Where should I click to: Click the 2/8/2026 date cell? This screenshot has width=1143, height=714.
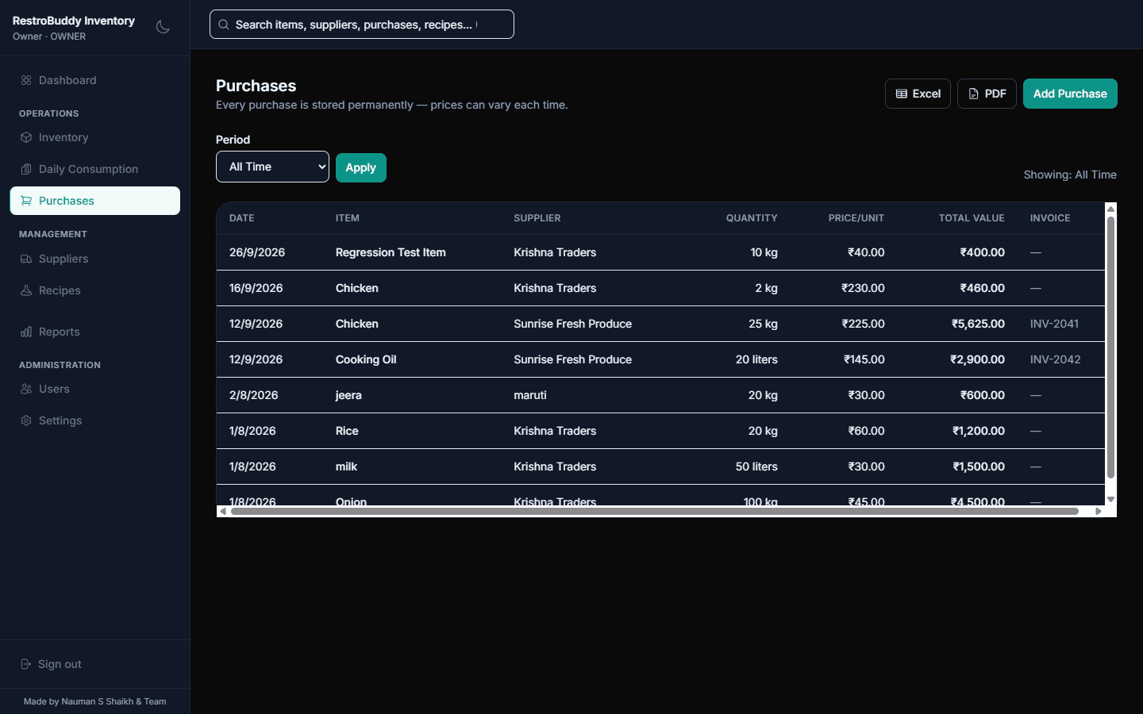pyautogui.click(x=254, y=395)
